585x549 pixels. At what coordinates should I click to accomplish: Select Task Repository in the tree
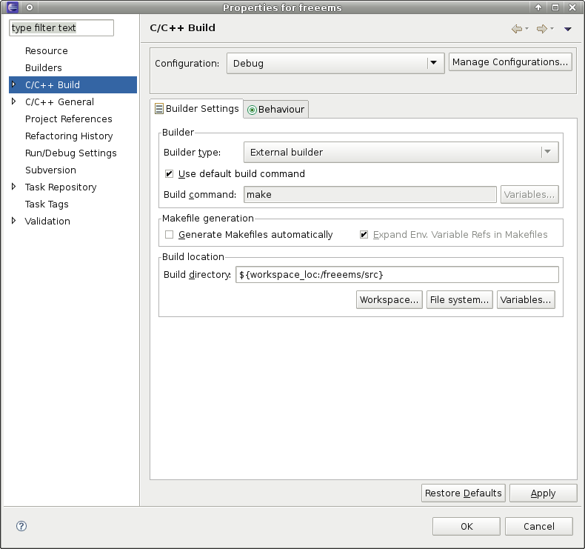[61, 187]
